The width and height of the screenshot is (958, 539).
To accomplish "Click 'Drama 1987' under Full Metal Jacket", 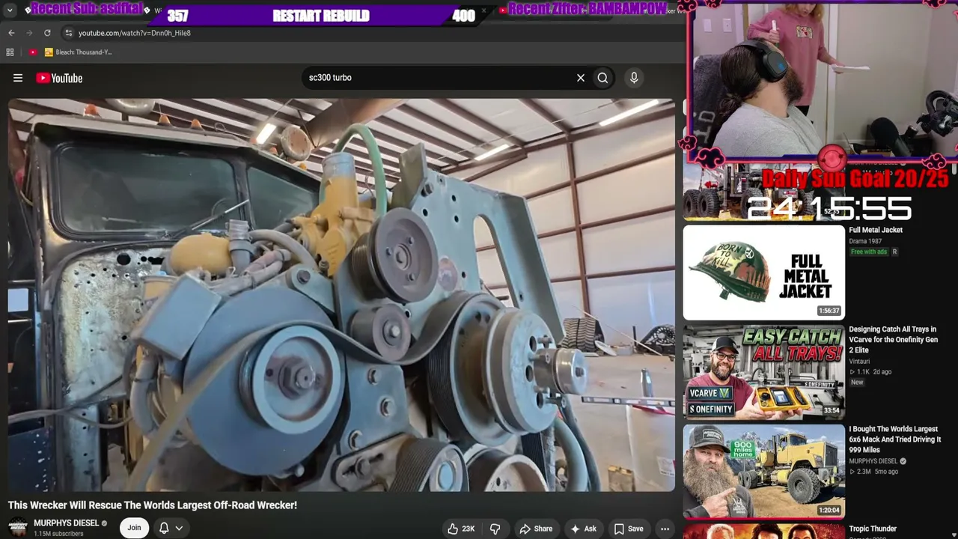I will coord(865,241).
